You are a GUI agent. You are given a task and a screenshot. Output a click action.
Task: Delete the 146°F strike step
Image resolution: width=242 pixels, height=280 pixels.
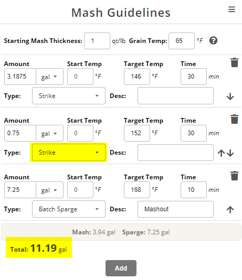234,62
